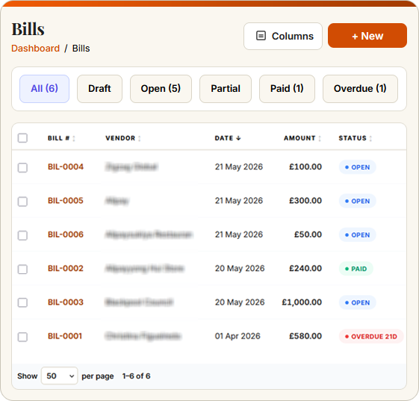Open the 50 per page dropdown
Image resolution: width=419 pixels, height=401 pixels.
pos(59,376)
